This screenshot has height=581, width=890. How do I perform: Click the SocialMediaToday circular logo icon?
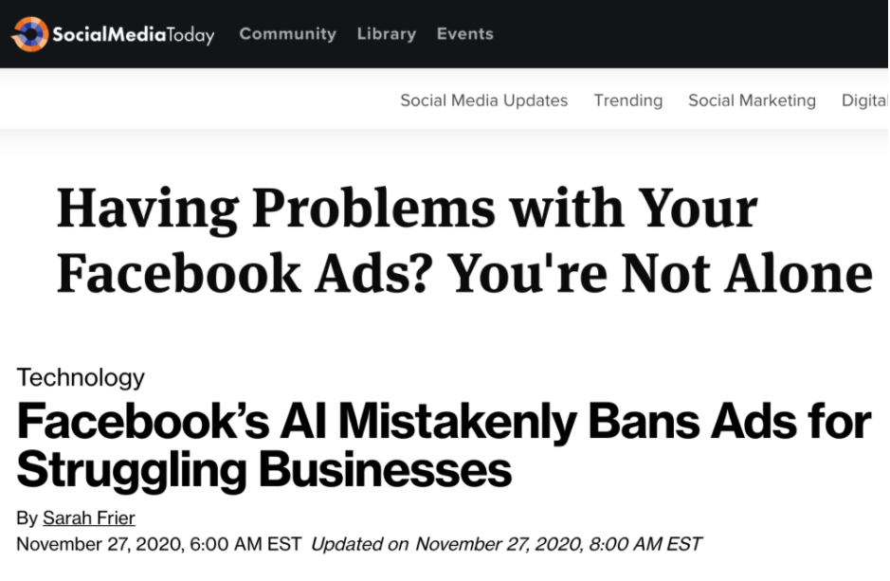(x=29, y=34)
